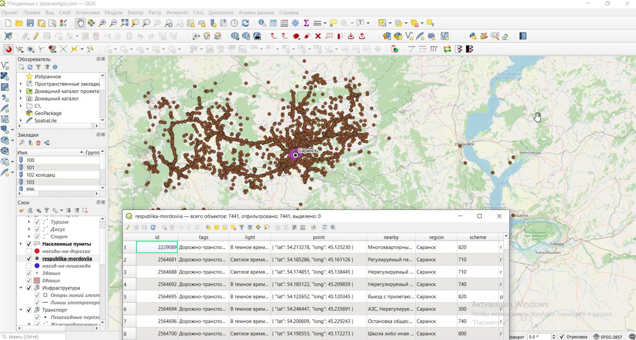Open the Statistical Summary sigma icon
Image resolution: width=636 pixels, height=340 pixels.
pyautogui.click(x=306, y=23)
